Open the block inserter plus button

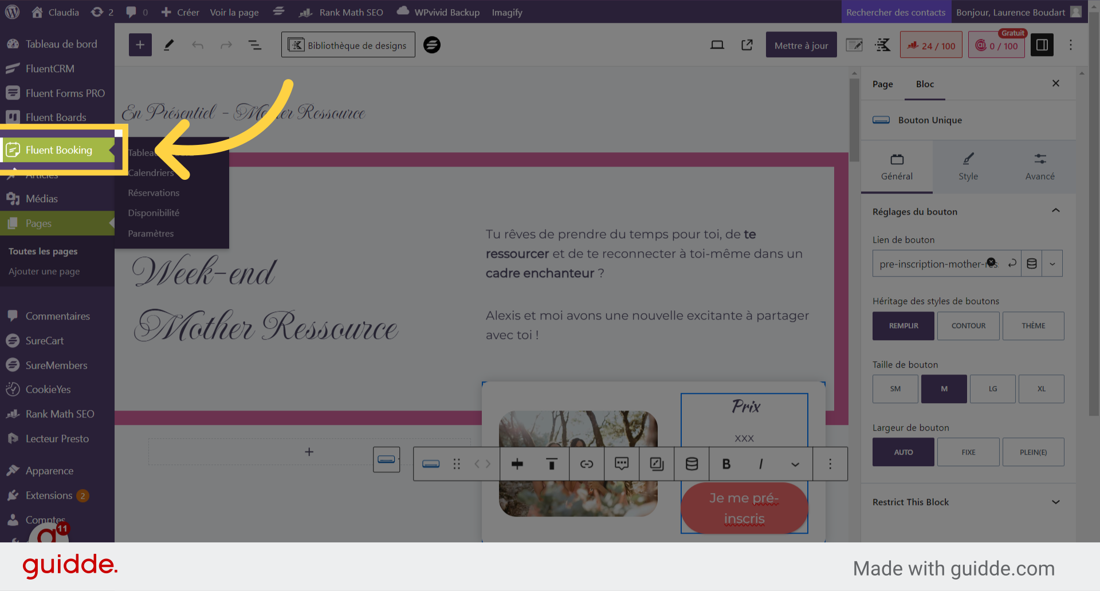140,45
